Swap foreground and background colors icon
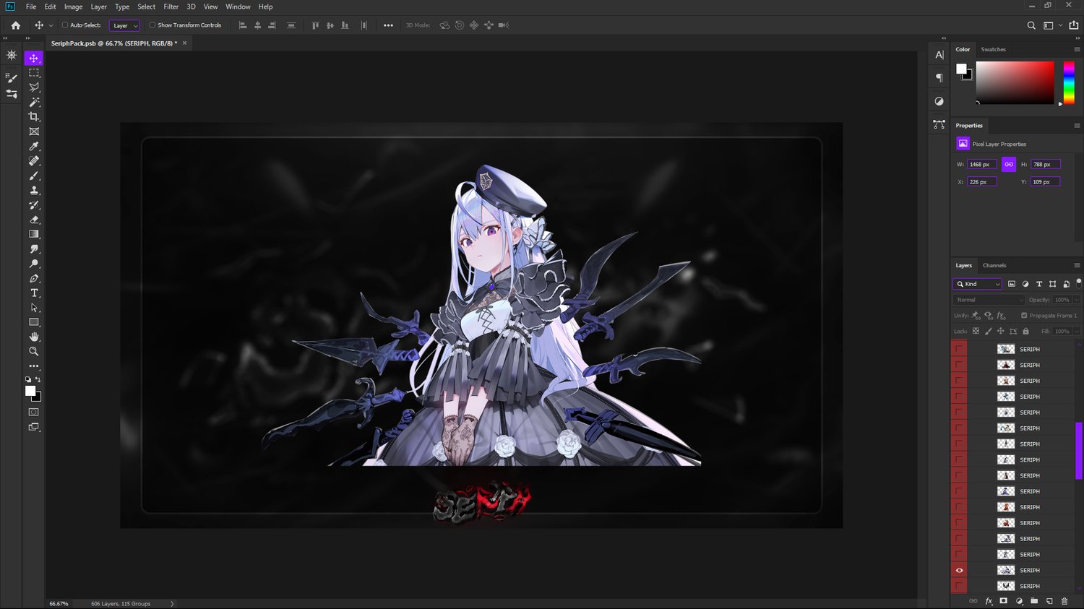Image resolution: width=1084 pixels, height=609 pixels. pyautogui.click(x=38, y=379)
